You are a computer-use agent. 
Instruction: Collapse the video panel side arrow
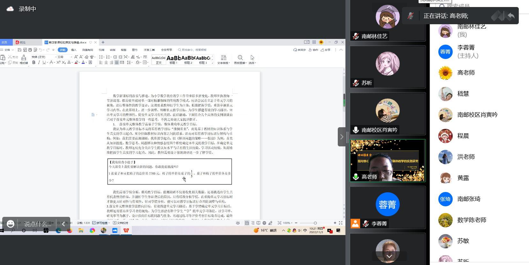click(342, 137)
